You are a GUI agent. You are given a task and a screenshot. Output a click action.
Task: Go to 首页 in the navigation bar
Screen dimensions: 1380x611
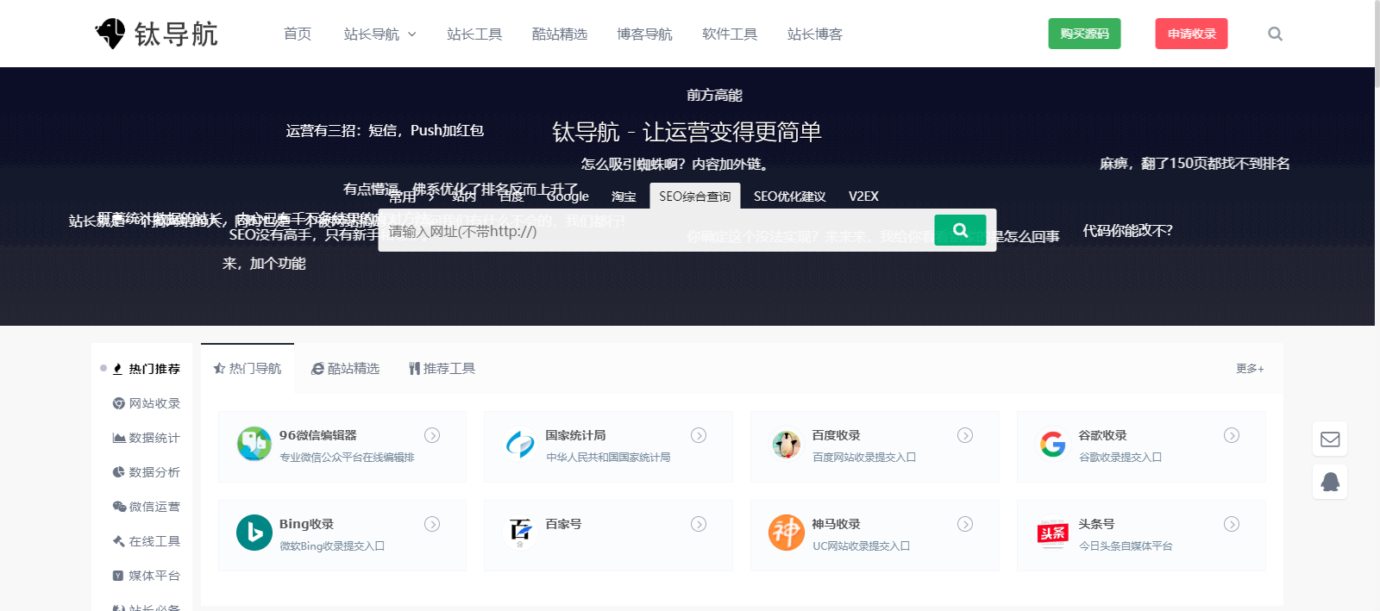point(298,34)
